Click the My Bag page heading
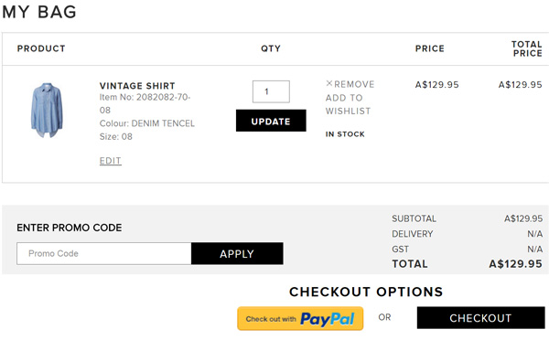Screen dimensions: 549x340 [x=39, y=12]
